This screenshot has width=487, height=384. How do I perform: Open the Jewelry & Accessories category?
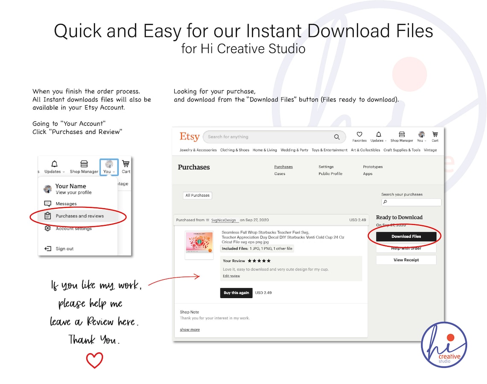[x=198, y=150]
